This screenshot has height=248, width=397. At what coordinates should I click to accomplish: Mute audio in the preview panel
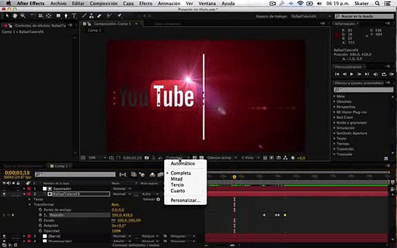point(376,74)
